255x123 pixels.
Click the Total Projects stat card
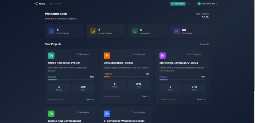[x=64, y=31]
